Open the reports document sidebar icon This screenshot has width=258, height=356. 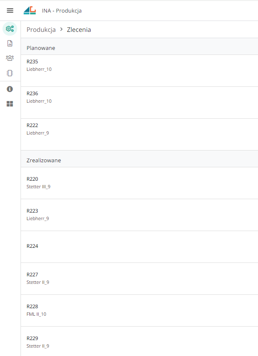[10, 43]
